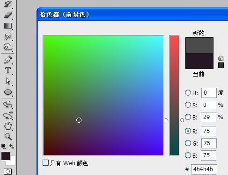Click the left slider arrow on color strip
The image size is (228, 175).
(167, 120)
